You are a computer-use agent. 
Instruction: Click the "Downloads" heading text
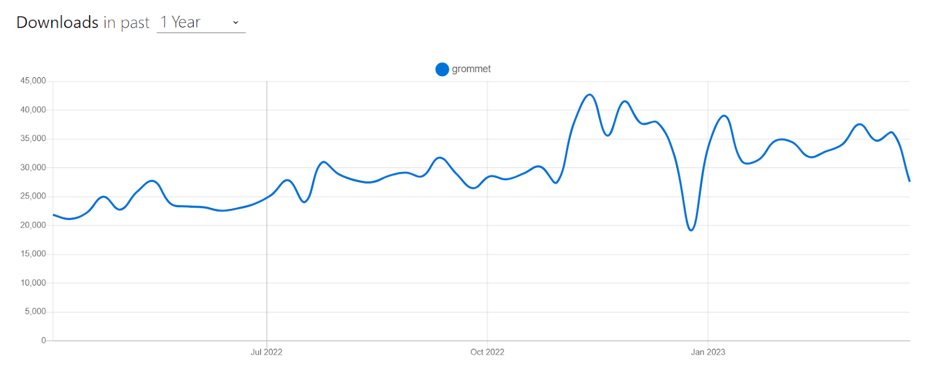coord(57,22)
